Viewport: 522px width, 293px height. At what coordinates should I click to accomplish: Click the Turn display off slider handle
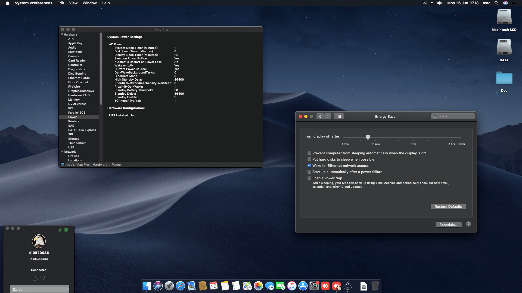click(368, 138)
